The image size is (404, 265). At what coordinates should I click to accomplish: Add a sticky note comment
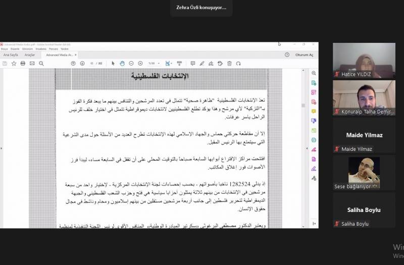tap(193, 63)
